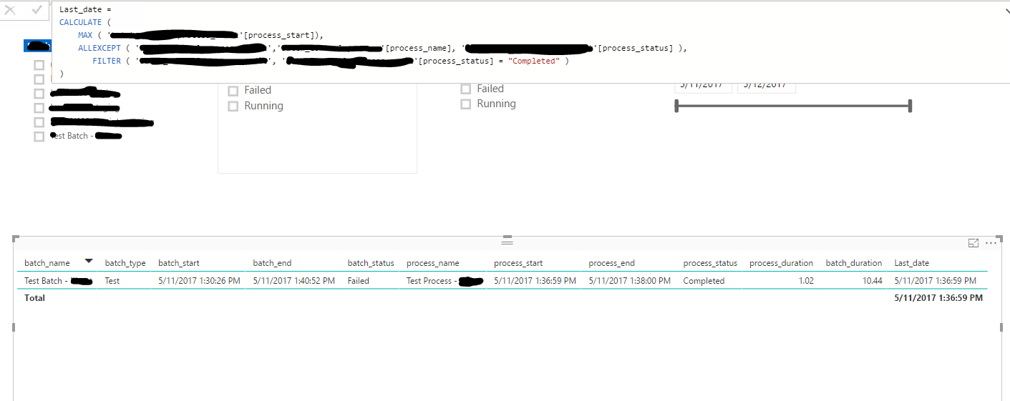Click the batch_duration column header
Image resolution: width=1010 pixels, height=401 pixels.
[854, 263]
